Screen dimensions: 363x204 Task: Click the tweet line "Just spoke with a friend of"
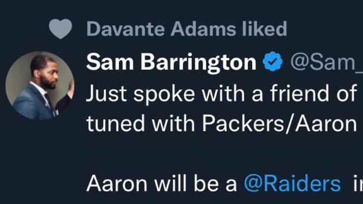pyautogui.click(x=221, y=93)
